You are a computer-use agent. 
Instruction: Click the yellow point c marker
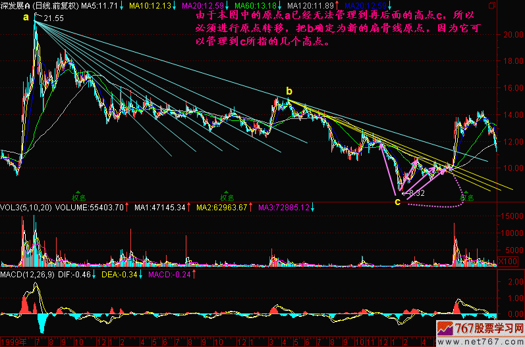click(397, 202)
